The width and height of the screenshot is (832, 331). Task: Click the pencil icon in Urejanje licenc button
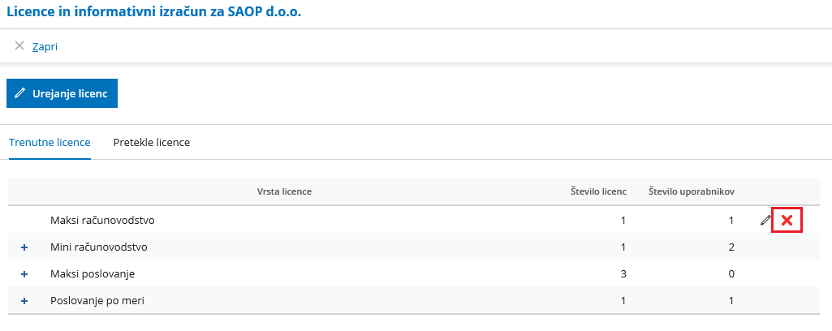[19, 93]
